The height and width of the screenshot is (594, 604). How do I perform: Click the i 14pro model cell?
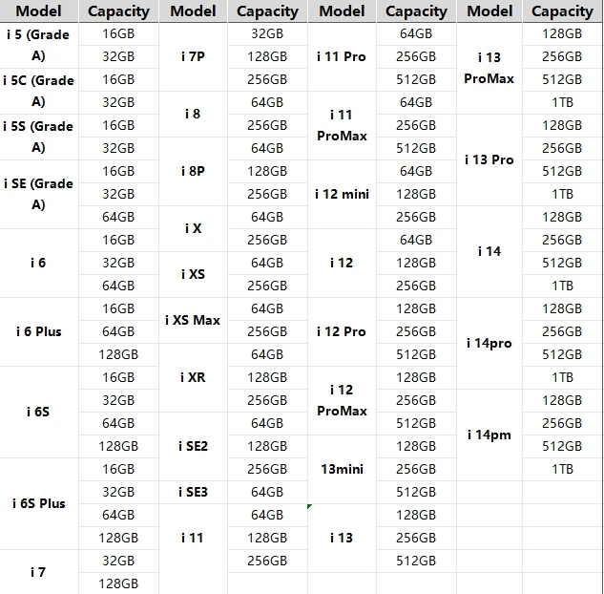point(489,343)
